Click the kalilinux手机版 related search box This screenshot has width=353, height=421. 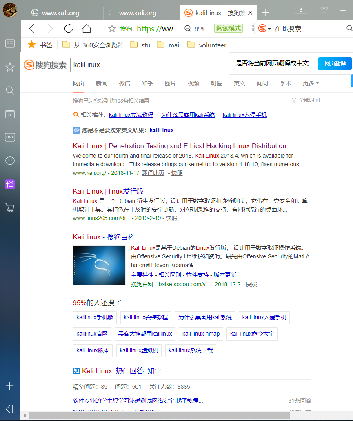click(95, 317)
